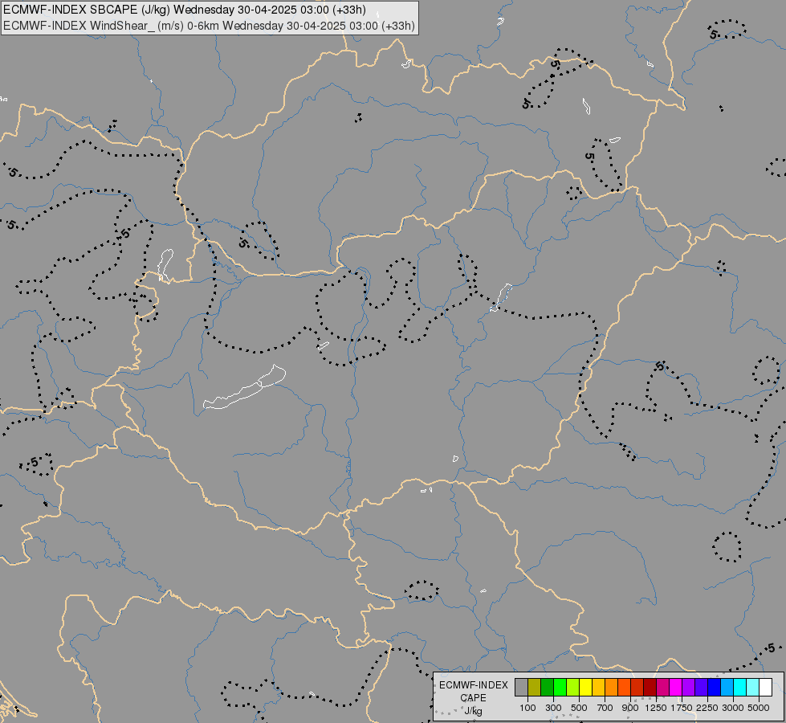Image resolution: width=786 pixels, height=723 pixels.
Task: Select the bright green legend swatch
Action: [x=560, y=687]
